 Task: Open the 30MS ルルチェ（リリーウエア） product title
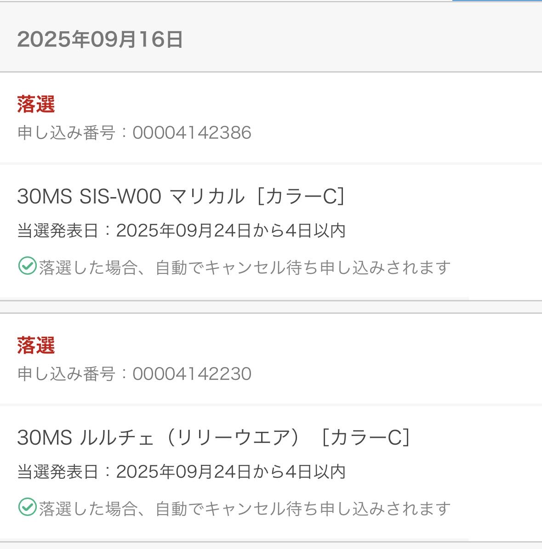click(x=213, y=437)
